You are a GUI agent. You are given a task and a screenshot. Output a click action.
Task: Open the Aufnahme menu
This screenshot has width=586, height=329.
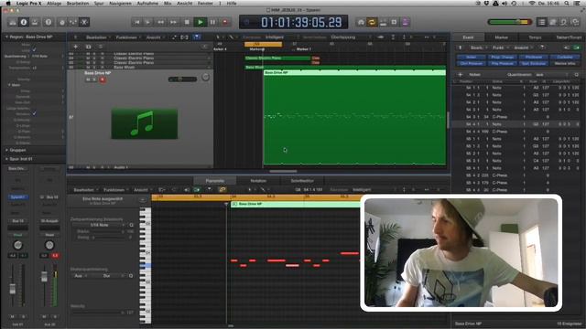[x=147, y=3]
